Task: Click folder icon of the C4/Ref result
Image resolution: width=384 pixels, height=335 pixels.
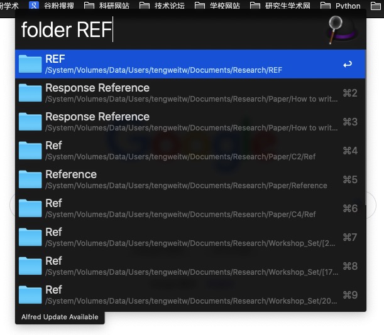Action: pyautogui.click(x=30, y=208)
